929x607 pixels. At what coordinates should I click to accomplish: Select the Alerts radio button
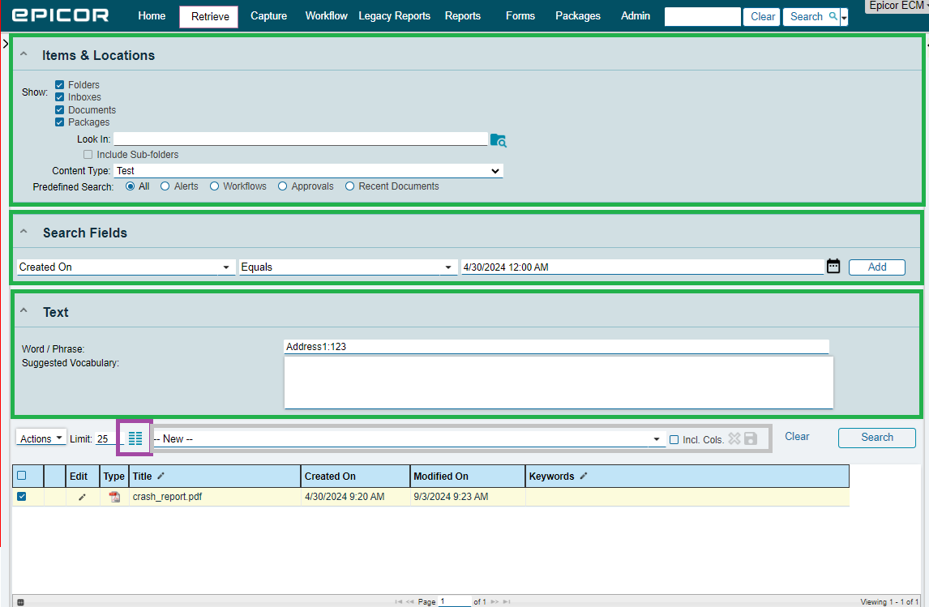[165, 186]
